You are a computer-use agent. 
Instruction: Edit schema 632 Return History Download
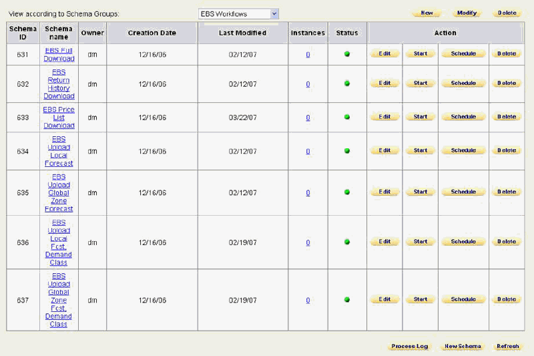coord(385,83)
